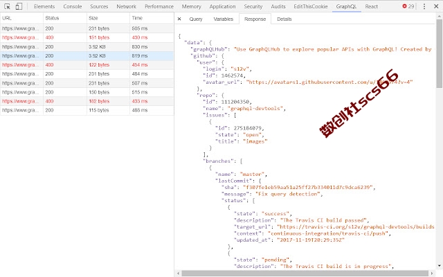This screenshot has width=443, height=277.
Task: Click the state "success" value
Action: pyautogui.click(x=275, y=214)
